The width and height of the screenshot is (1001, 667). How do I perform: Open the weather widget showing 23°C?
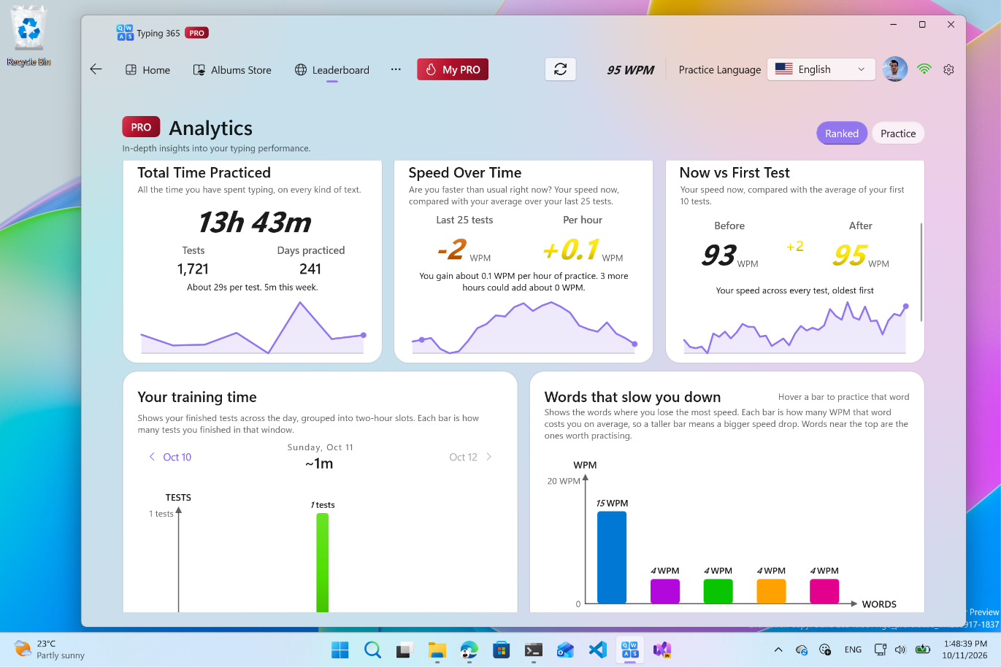[50, 649]
